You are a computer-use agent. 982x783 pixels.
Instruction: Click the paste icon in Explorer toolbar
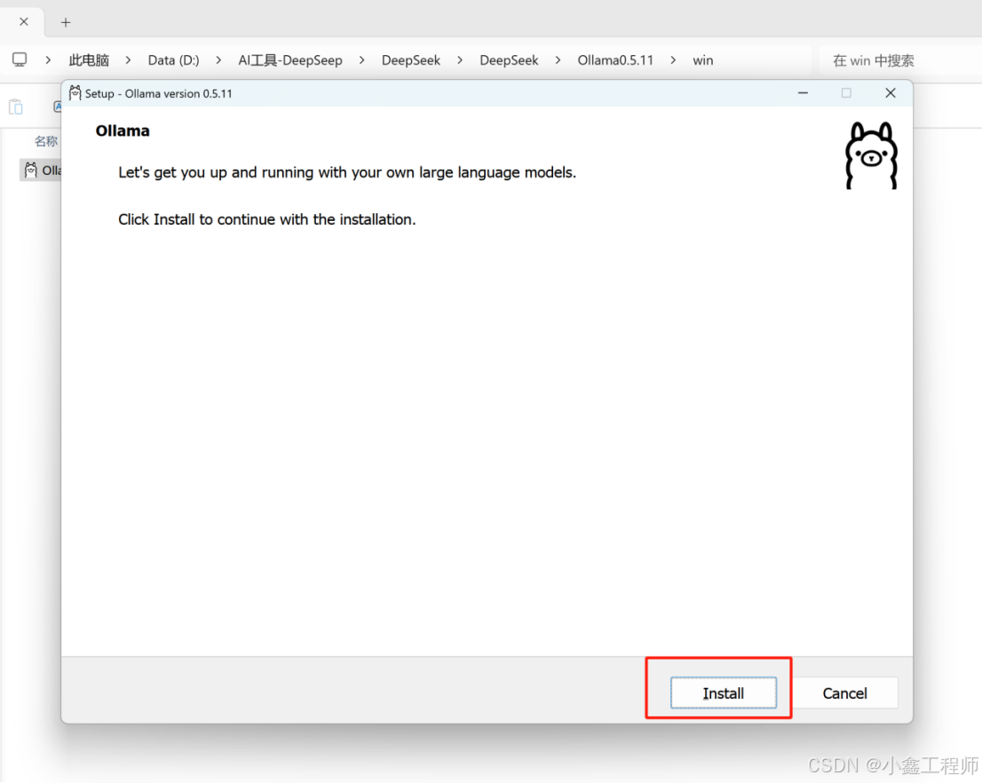[16, 107]
